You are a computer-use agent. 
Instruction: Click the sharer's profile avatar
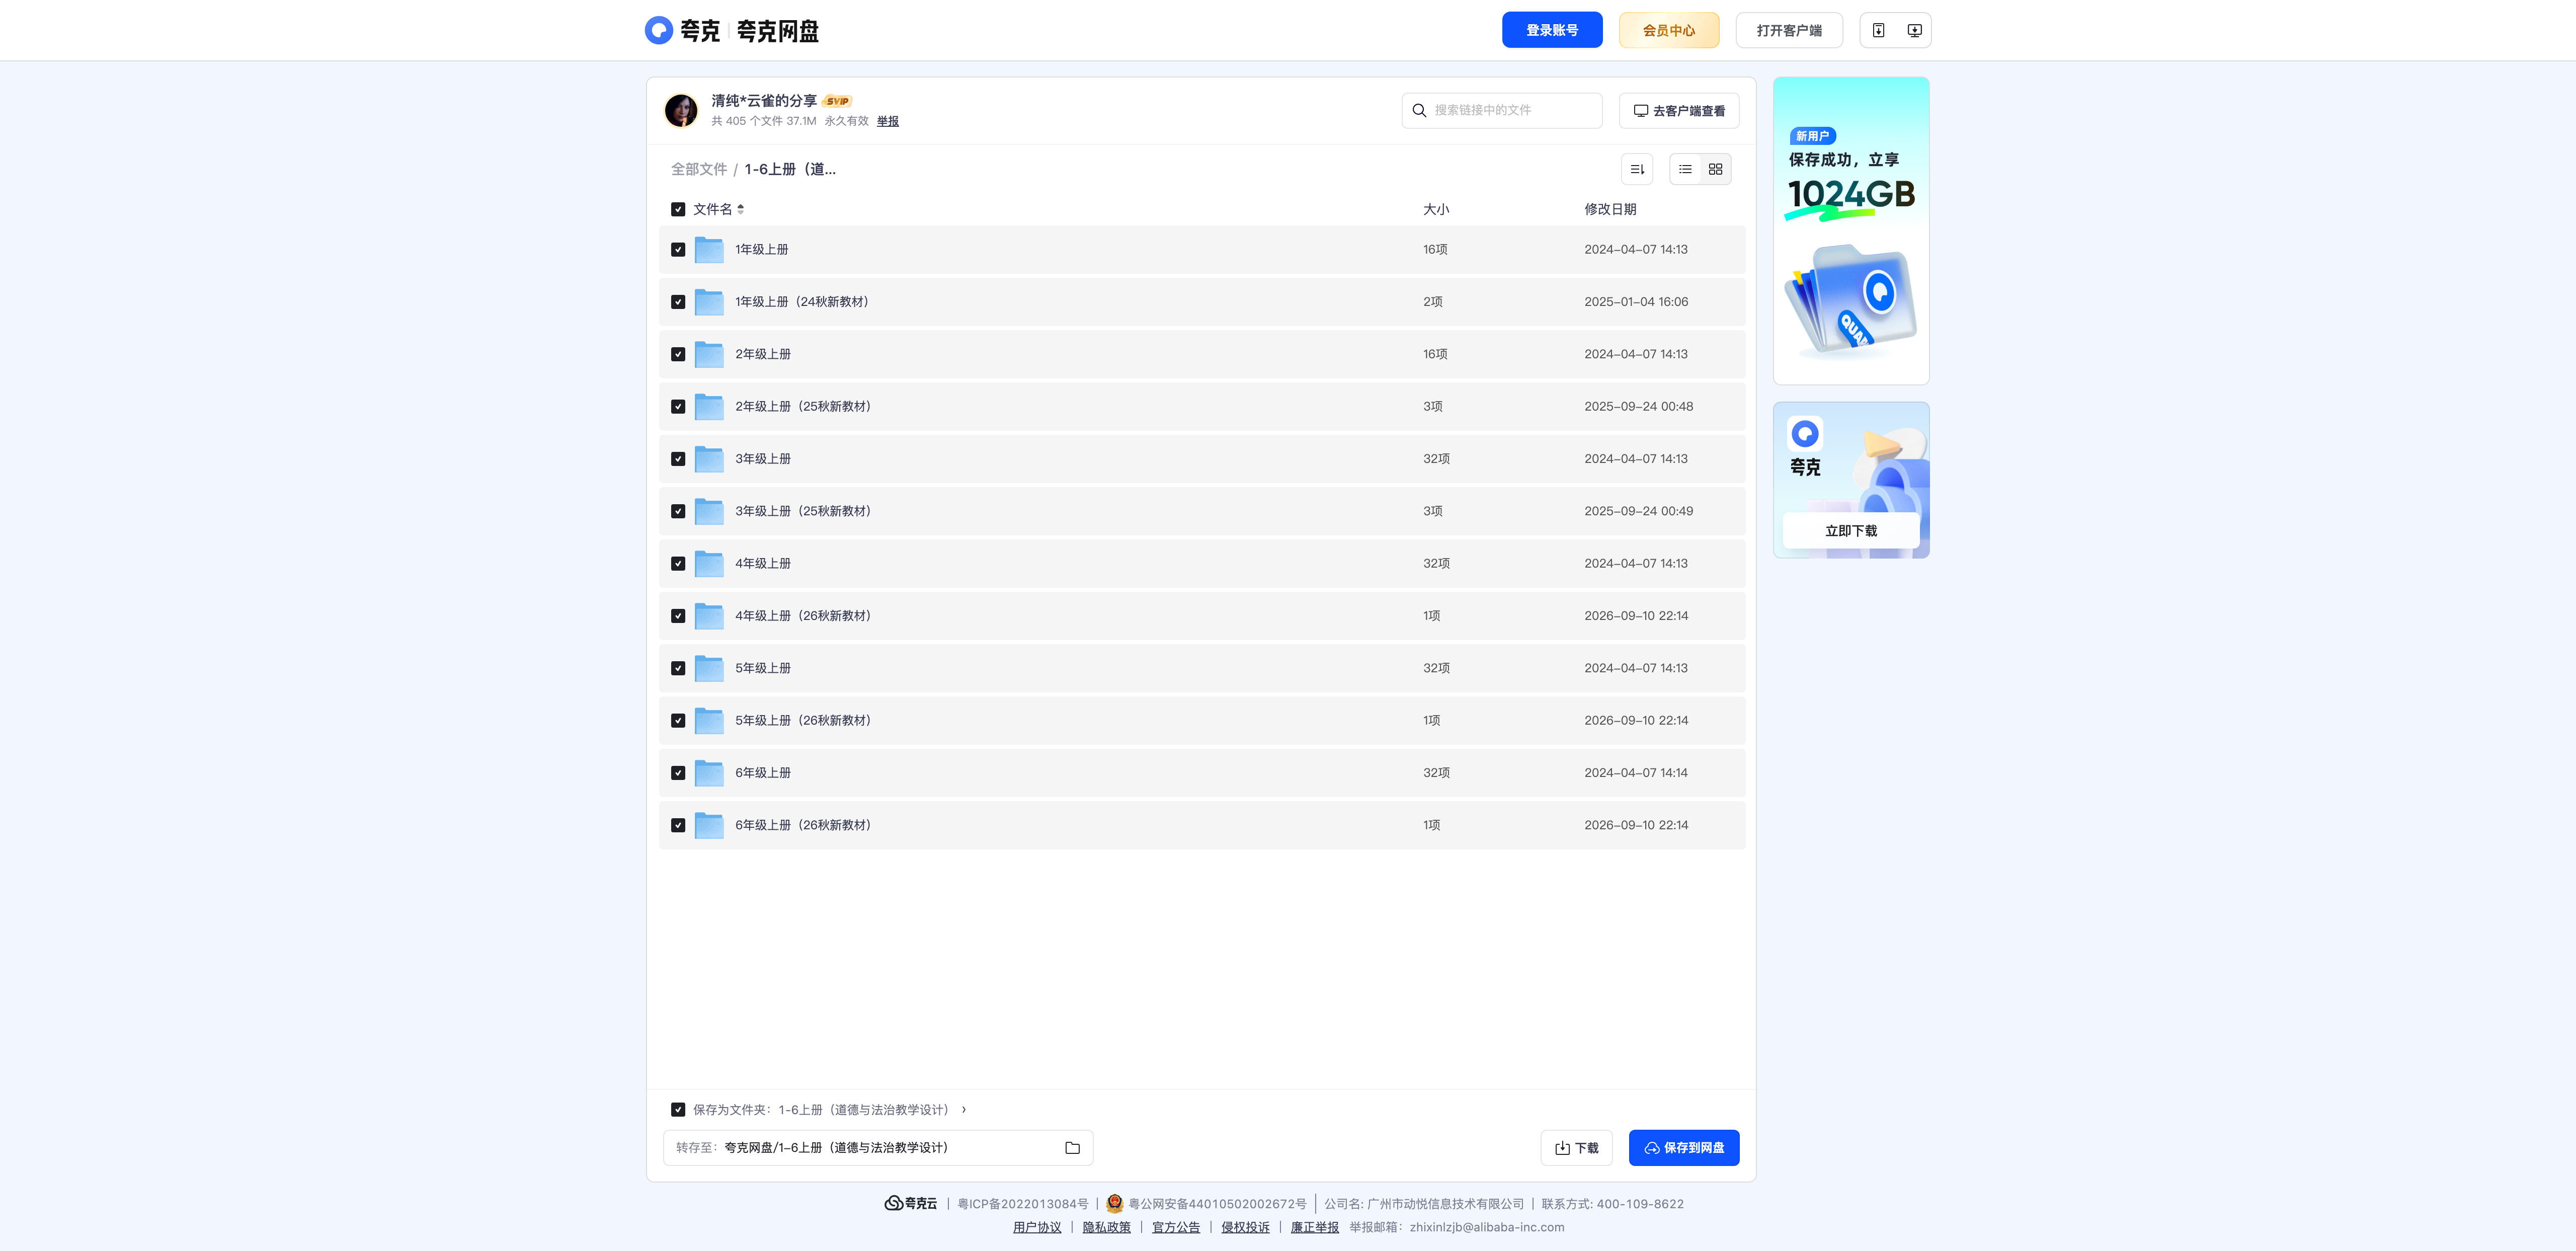coord(681,110)
